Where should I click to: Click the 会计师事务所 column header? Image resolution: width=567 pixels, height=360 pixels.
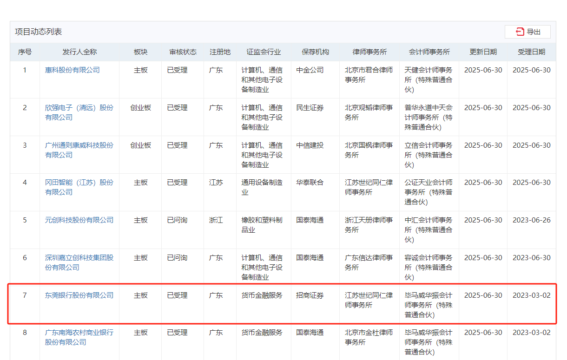click(429, 52)
